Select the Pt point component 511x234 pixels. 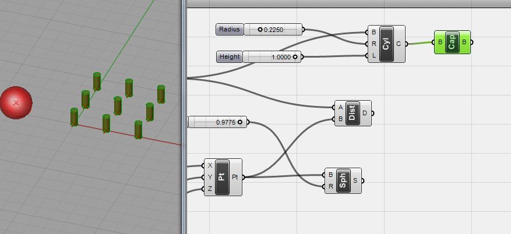(x=223, y=178)
